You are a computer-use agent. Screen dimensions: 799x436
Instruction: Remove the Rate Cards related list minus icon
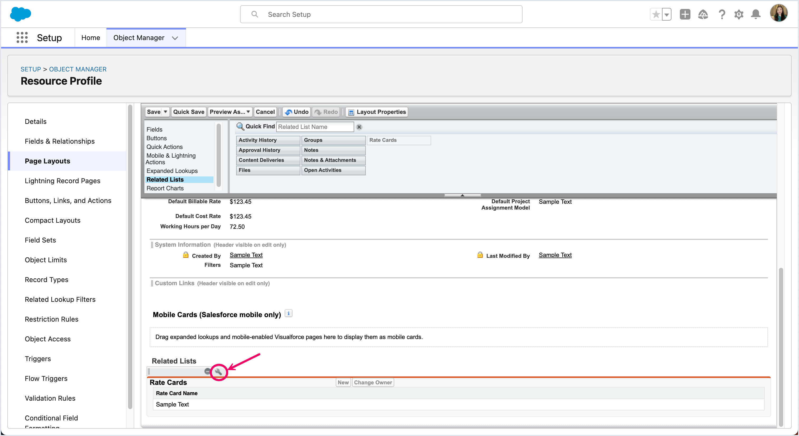[207, 371]
